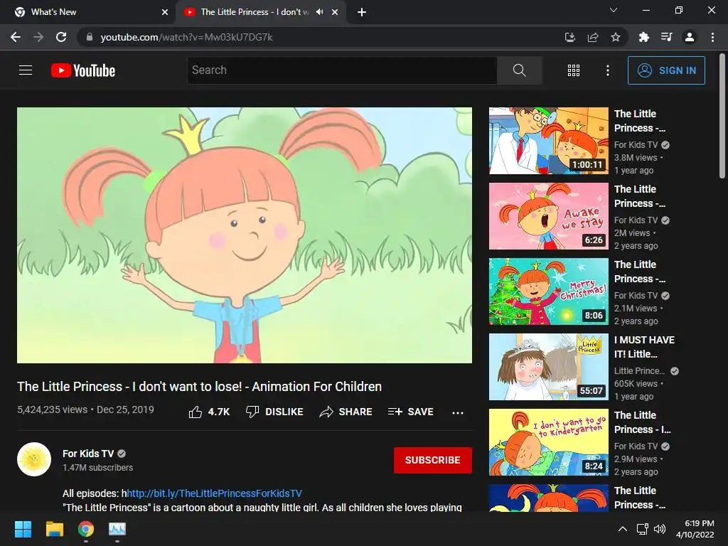Screen dimensions: 728x546
Task: Click the main video player
Action: [245, 235]
